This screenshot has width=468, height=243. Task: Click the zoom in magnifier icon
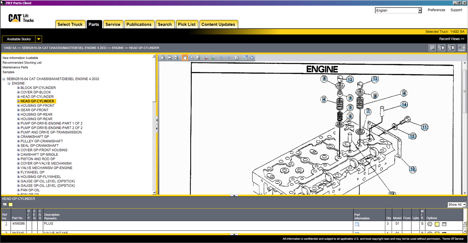point(213,58)
